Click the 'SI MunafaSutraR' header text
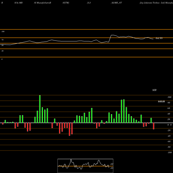This screenshot has width=173, height=173. [x=43, y=3]
